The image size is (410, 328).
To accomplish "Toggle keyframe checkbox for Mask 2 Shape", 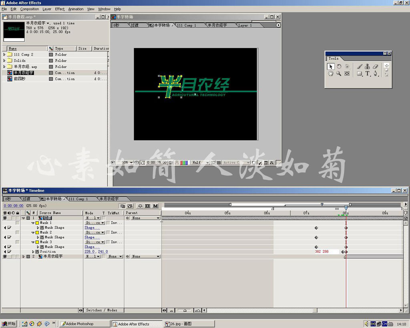I will (x=10, y=237).
